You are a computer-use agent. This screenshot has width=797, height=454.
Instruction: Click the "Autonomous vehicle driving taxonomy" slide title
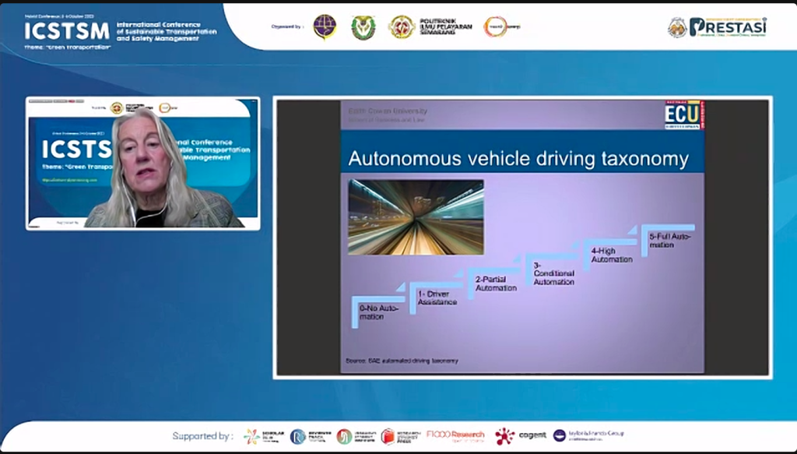point(518,159)
